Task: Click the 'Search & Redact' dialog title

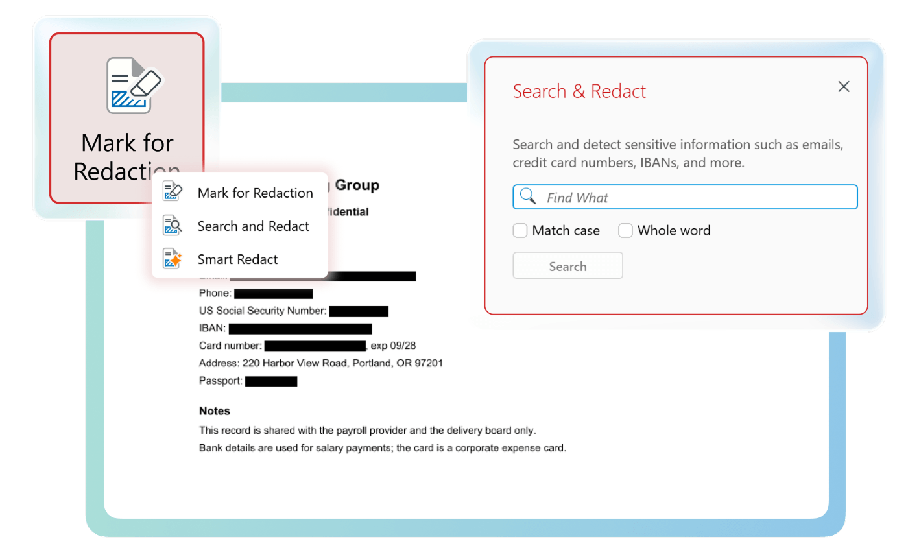Action: [x=579, y=91]
